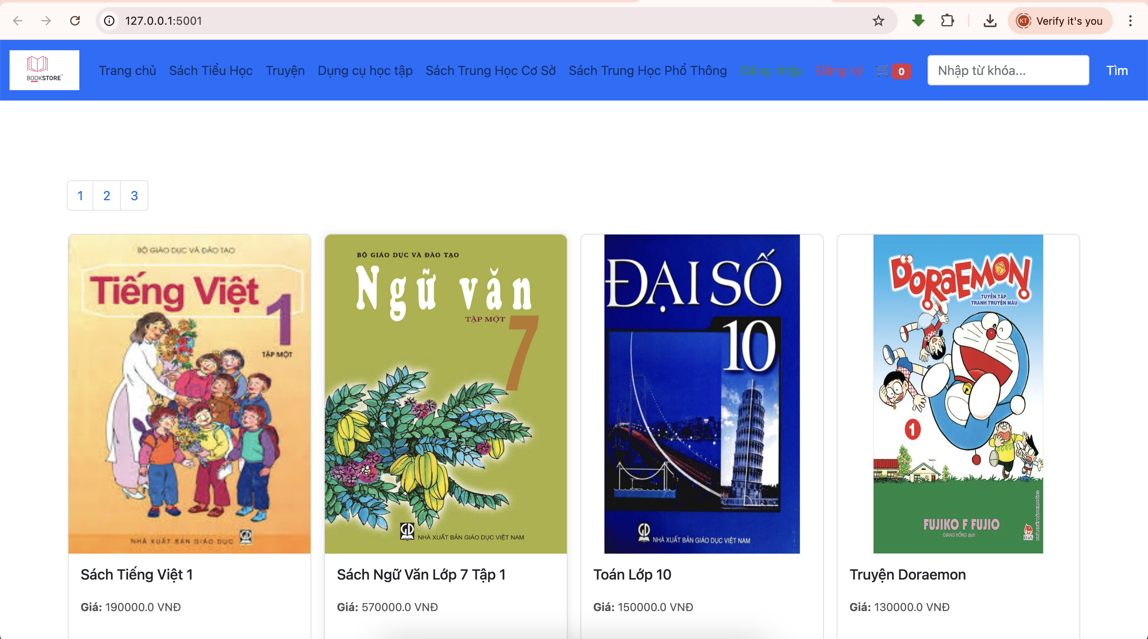Click the browser forward arrow
This screenshot has width=1148, height=639.
coord(46,20)
